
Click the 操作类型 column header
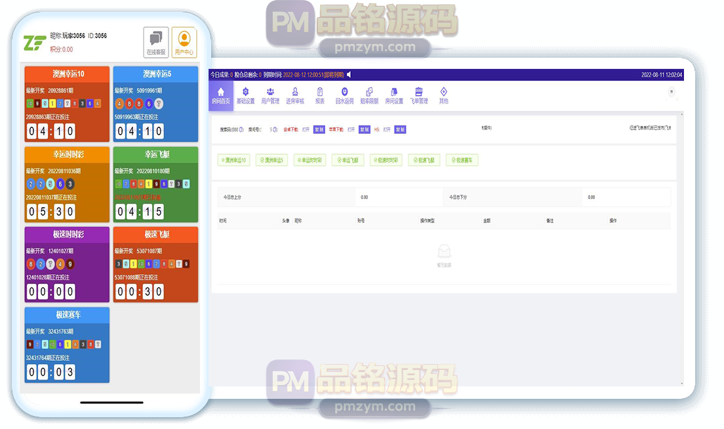[x=427, y=221]
